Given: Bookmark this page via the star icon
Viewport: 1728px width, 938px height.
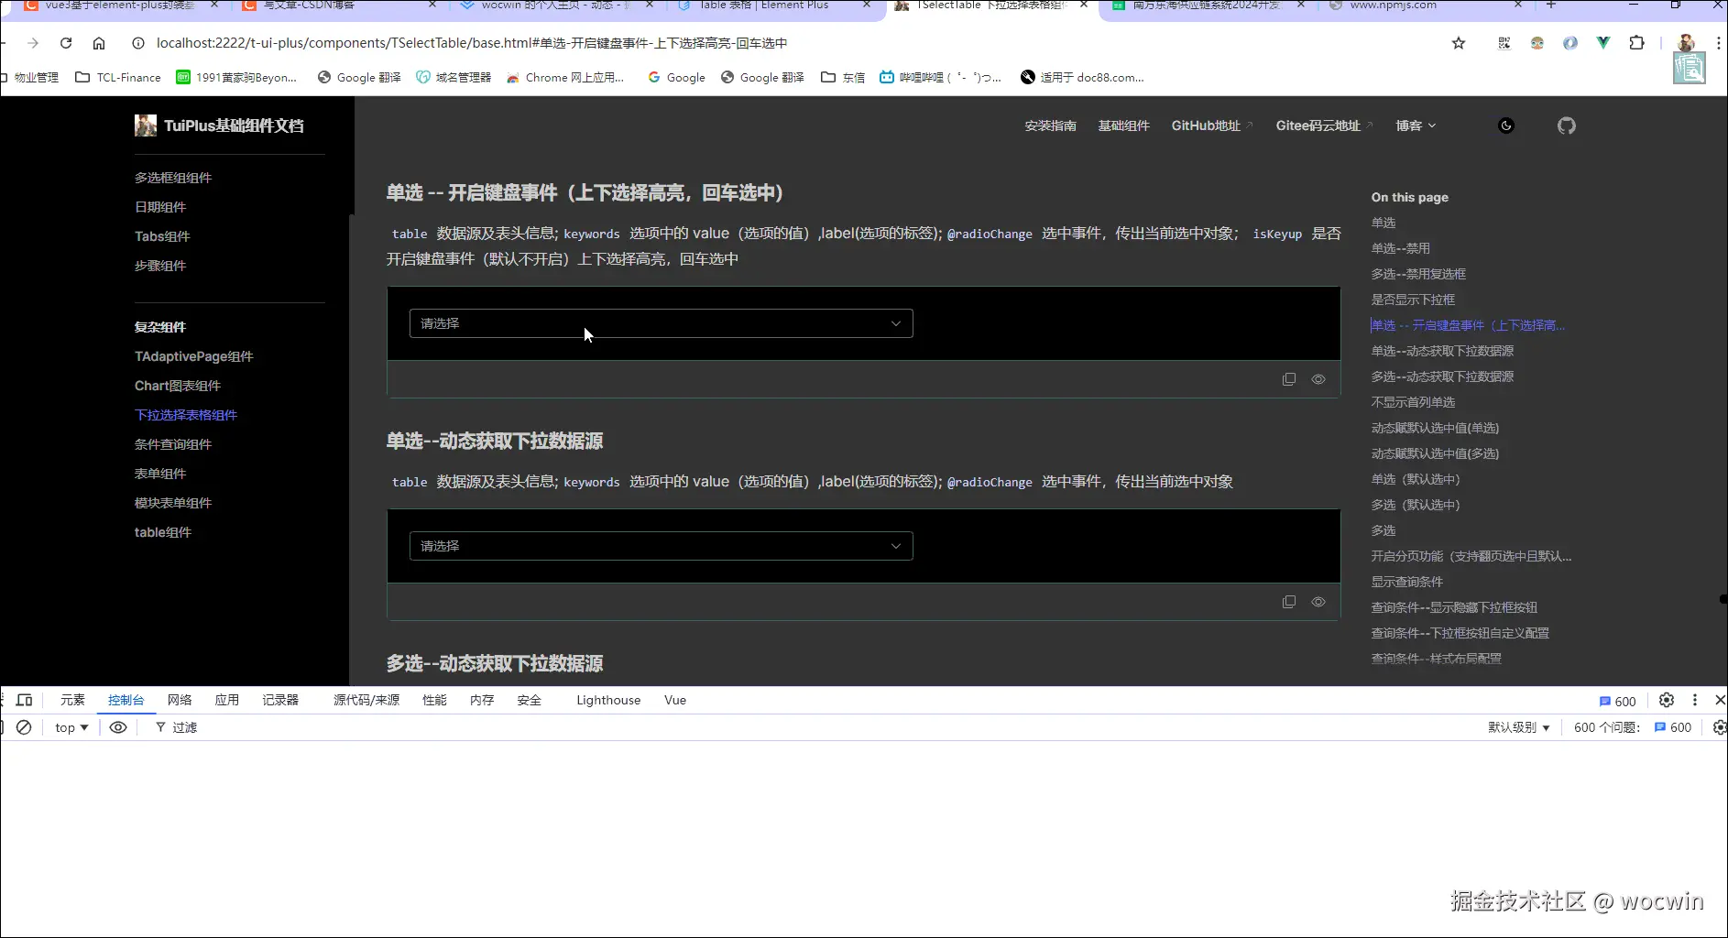Looking at the screenshot, I should pyautogui.click(x=1459, y=43).
